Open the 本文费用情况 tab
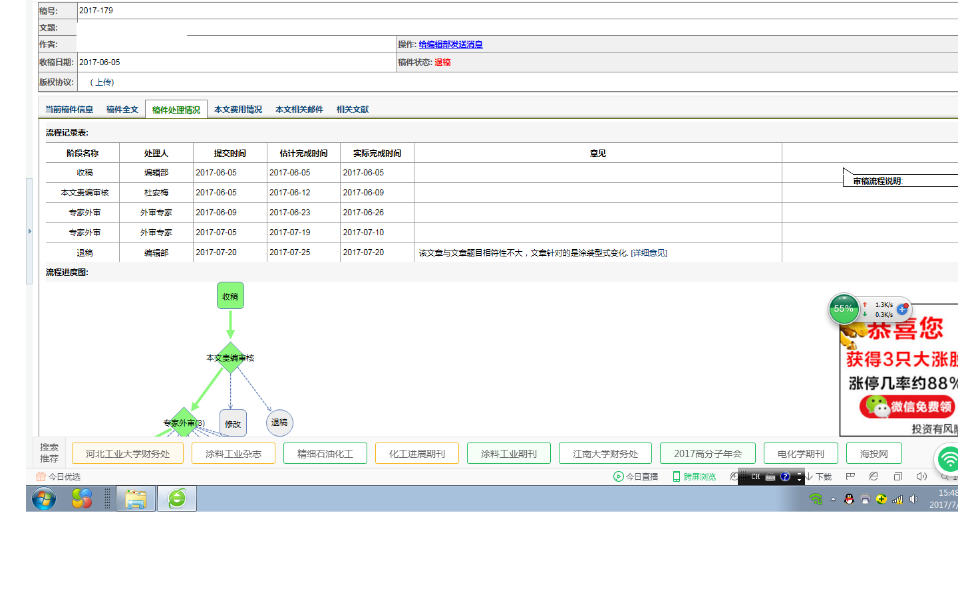958x598 pixels. (238, 110)
